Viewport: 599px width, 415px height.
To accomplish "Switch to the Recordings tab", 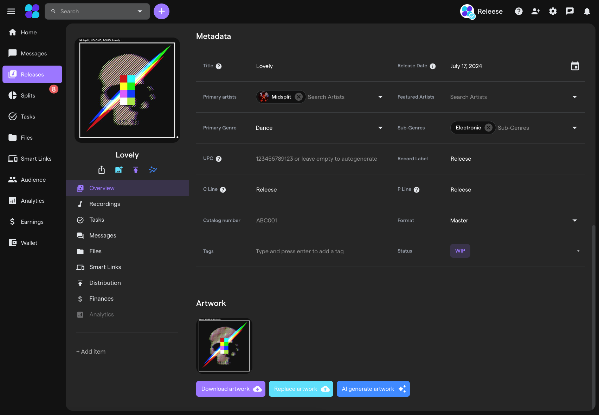I will coord(127,204).
